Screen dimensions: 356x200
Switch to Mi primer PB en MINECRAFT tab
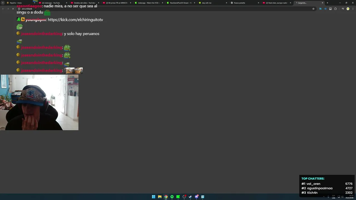(117, 3)
